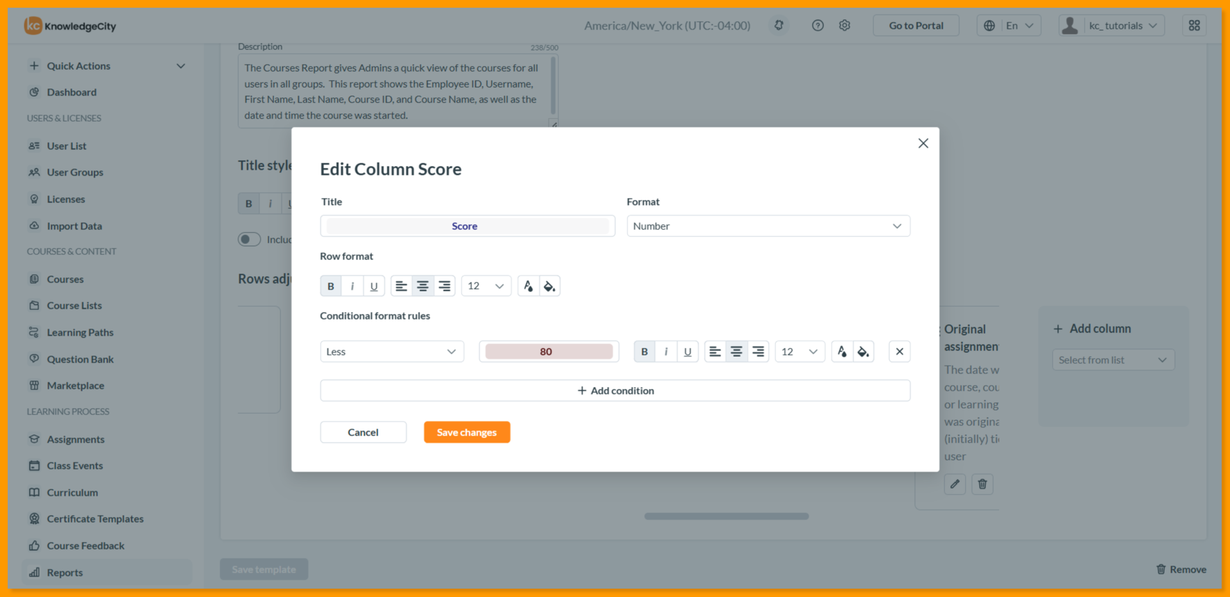Open settings gear icon in header
This screenshot has width=1230, height=597.
pyautogui.click(x=845, y=26)
